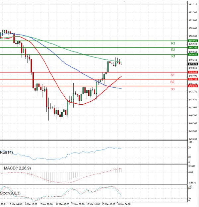Click the 146.340 price axis label
Viewport: 199px width, 207px height.
[193, 123]
